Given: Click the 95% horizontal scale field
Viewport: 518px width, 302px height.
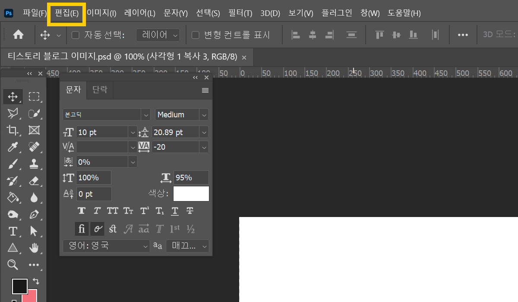Looking at the screenshot, I should (191, 178).
